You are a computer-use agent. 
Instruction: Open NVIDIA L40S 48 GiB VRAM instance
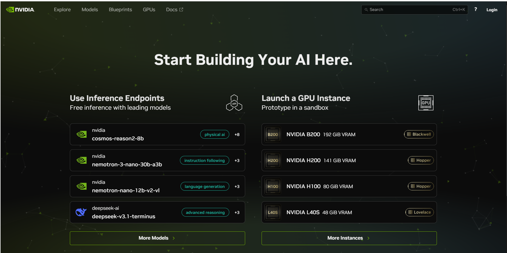click(x=349, y=212)
